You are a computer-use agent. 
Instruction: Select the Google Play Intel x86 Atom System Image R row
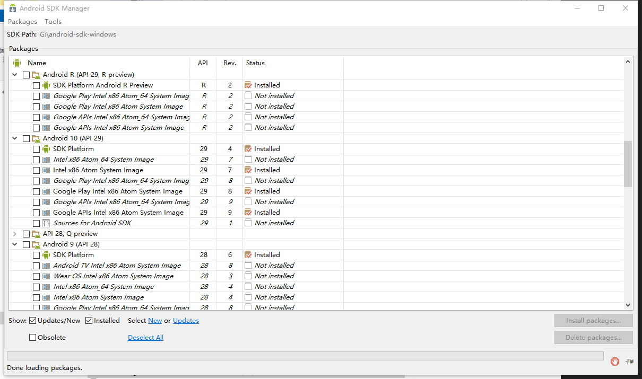click(x=317, y=107)
